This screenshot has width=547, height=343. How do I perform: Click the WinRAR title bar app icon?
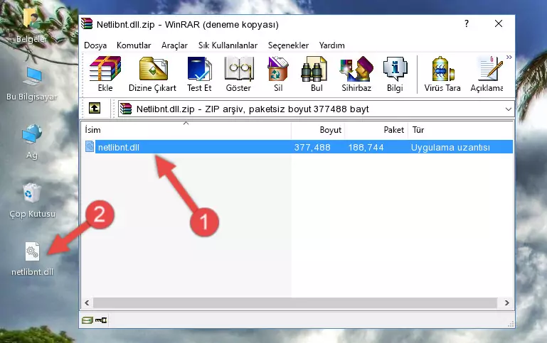(87, 24)
